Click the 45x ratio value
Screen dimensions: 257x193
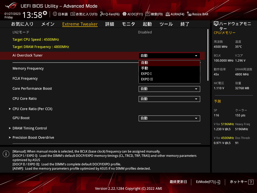[216, 74]
